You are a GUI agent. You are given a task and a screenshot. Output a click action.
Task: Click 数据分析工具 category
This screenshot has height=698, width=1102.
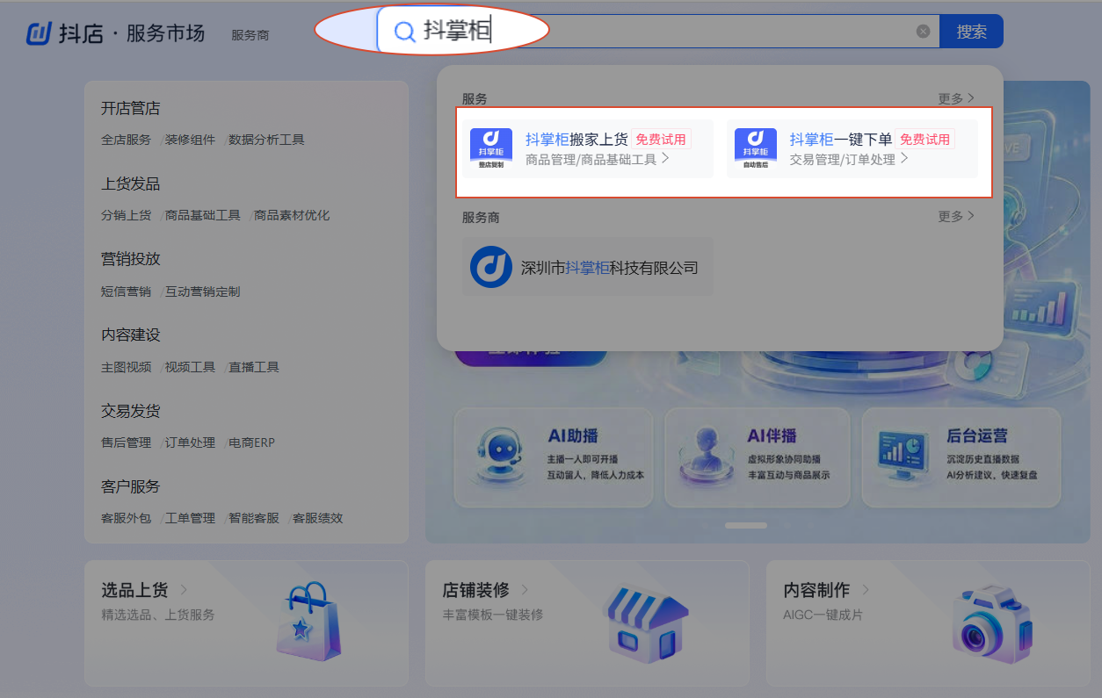pos(266,140)
